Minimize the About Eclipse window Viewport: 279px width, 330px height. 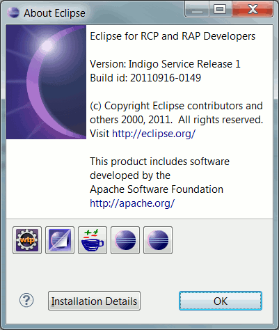pyautogui.click(x=197, y=9)
